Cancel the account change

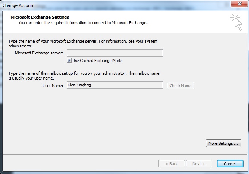point(230,164)
